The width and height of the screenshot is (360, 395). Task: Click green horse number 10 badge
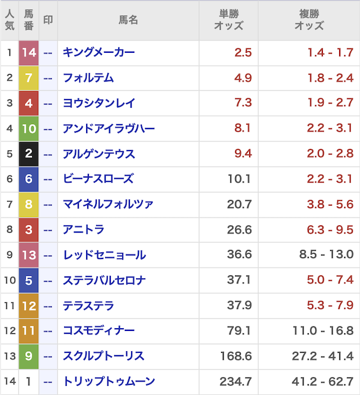point(29,129)
